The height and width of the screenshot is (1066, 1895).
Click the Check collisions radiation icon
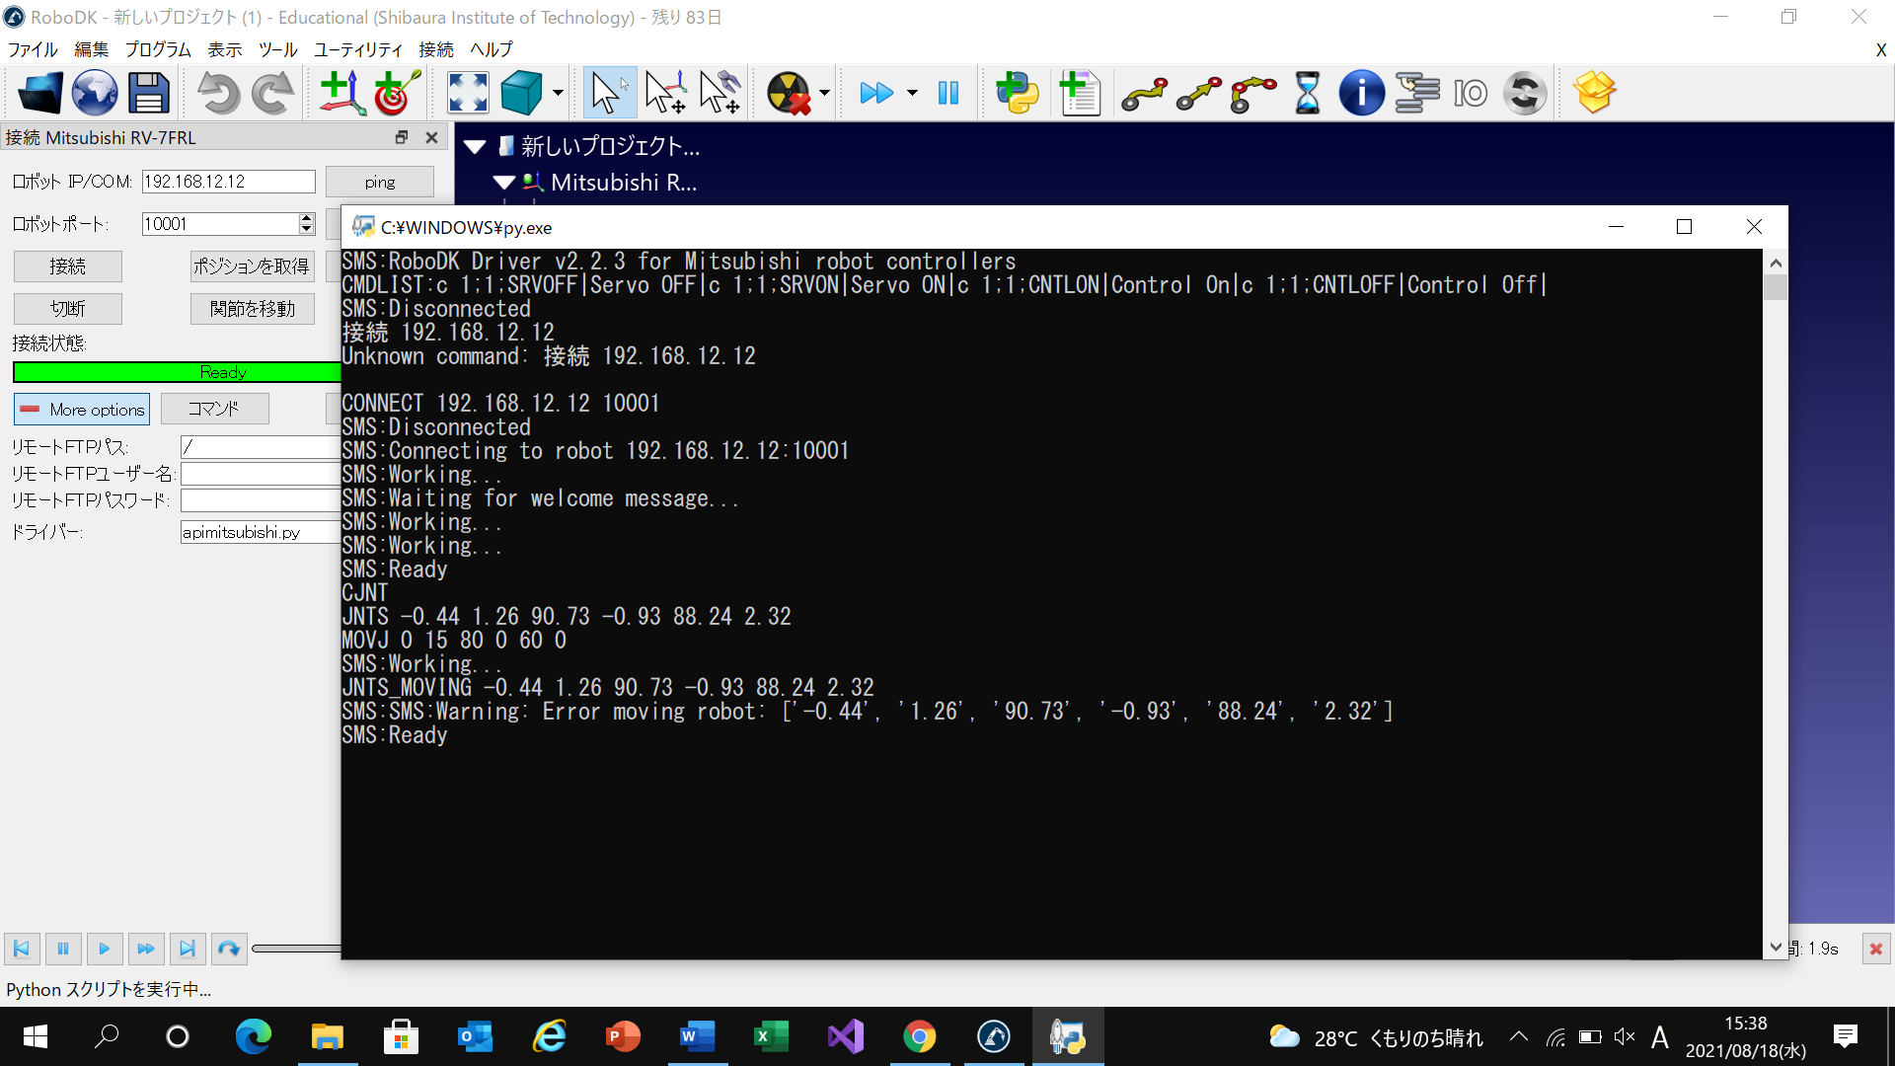(789, 94)
